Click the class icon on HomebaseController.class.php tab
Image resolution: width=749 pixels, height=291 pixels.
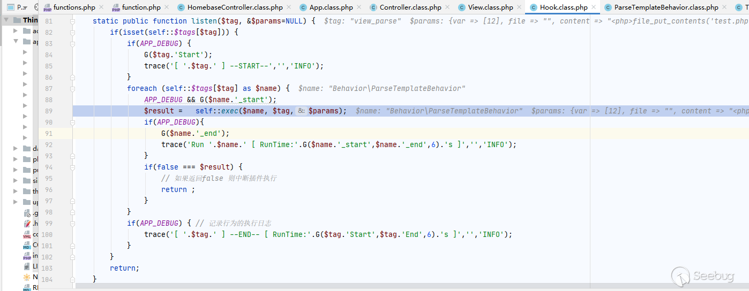pyautogui.click(x=181, y=7)
